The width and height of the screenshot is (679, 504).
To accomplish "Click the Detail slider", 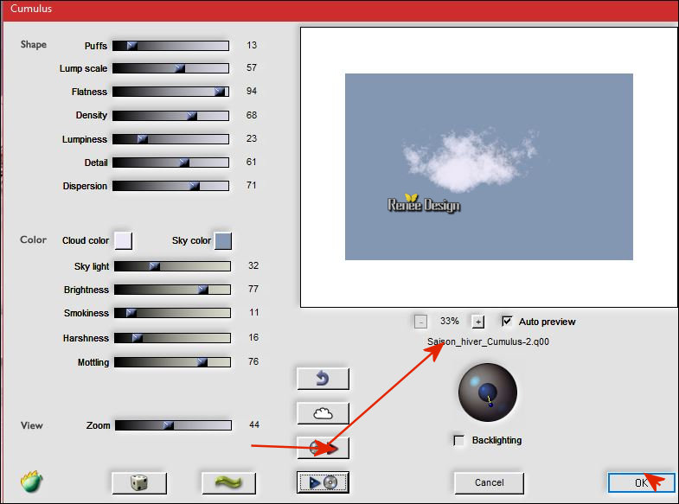I will (170, 163).
